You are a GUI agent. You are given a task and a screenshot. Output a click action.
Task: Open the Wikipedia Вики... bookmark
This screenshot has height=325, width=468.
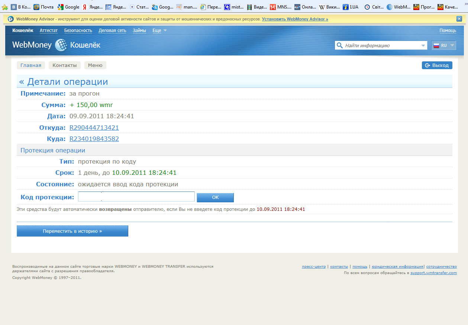[329, 7]
